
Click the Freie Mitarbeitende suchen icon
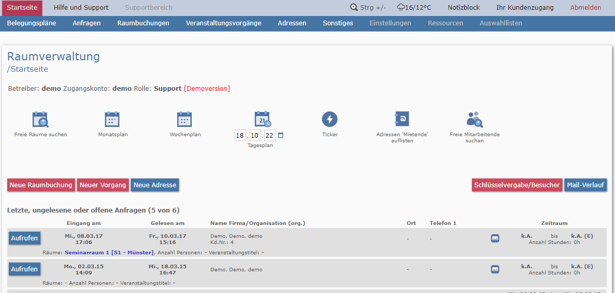(x=474, y=120)
